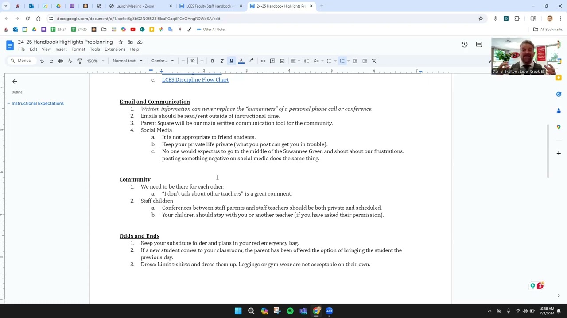Increase the font size

[x=202, y=61]
